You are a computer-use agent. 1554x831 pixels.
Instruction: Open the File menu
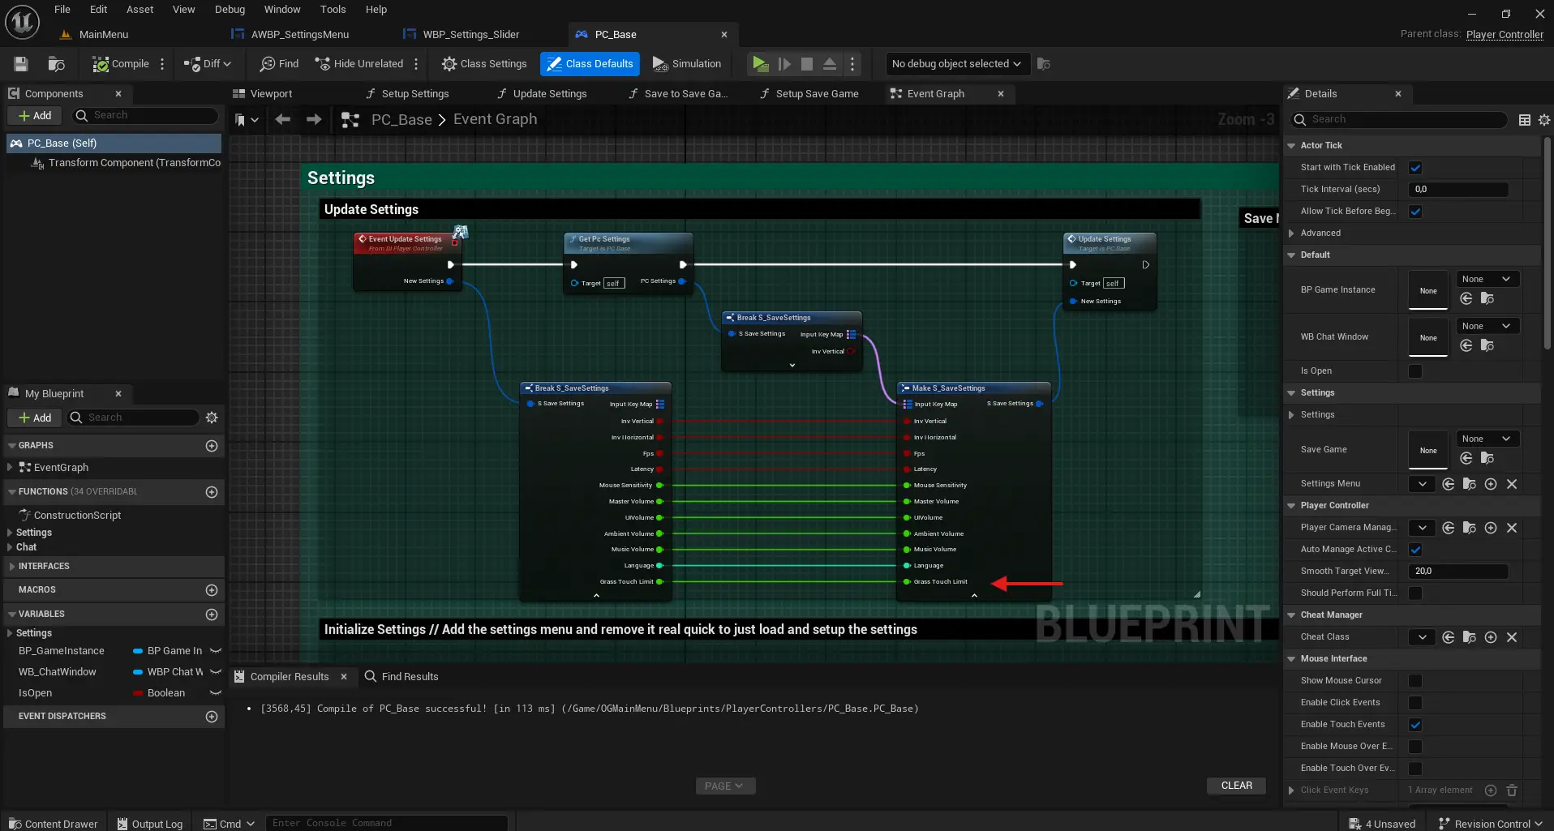pos(62,10)
